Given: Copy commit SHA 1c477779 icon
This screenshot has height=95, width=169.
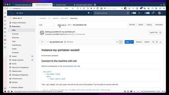Looking at the screenshot, I should [160, 33].
